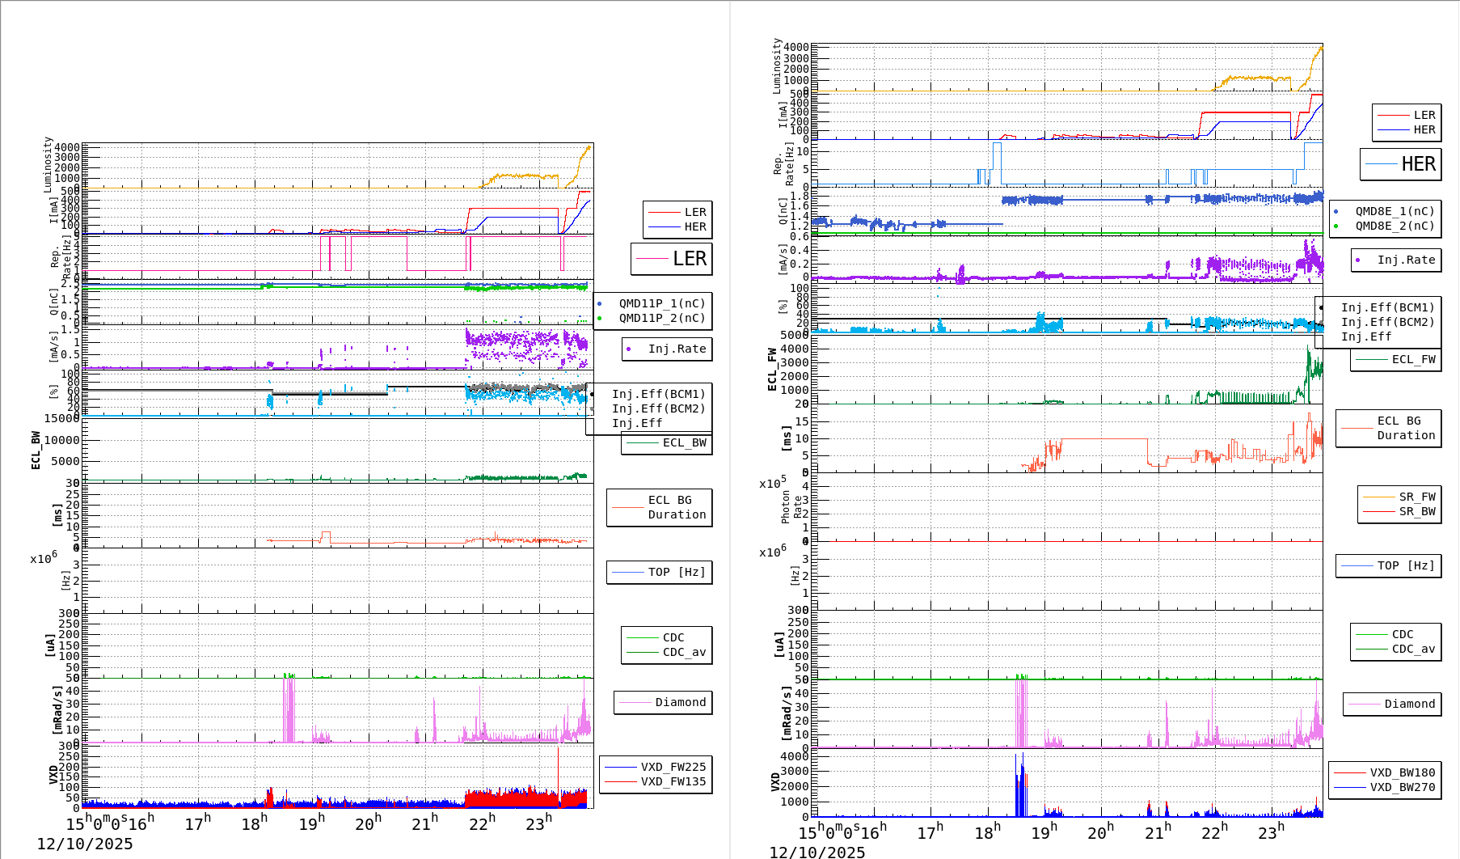Click the large HER title label

1418,164
